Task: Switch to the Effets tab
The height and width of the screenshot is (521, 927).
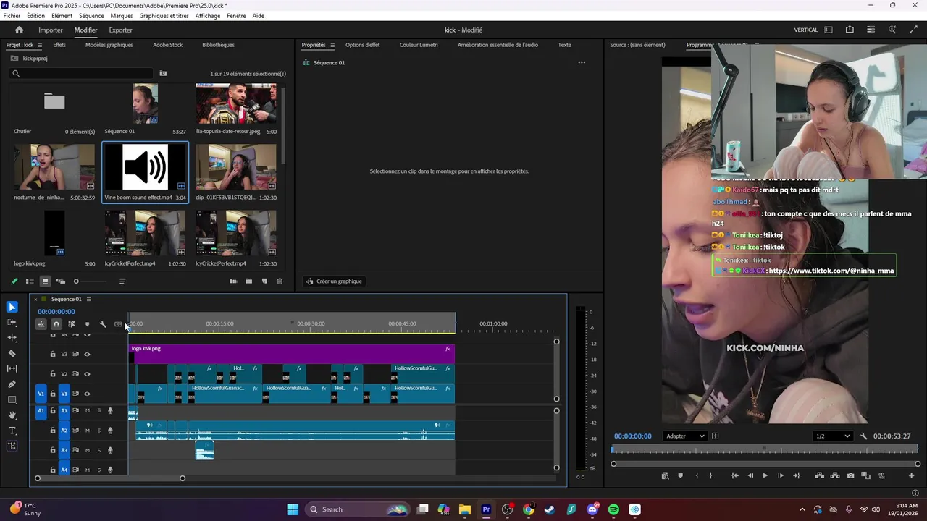Action: point(59,45)
